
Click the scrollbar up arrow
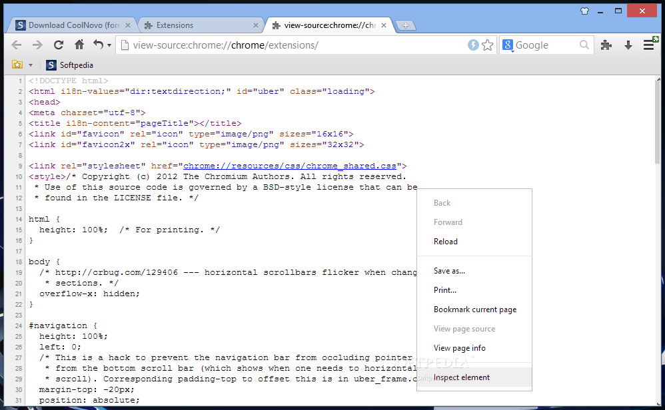point(658,79)
